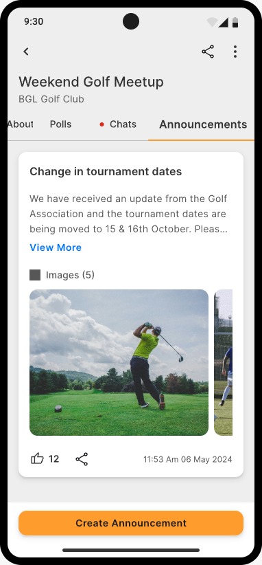Open the golfer swing photo
Viewport: 262px width, 565px height.
click(x=119, y=362)
